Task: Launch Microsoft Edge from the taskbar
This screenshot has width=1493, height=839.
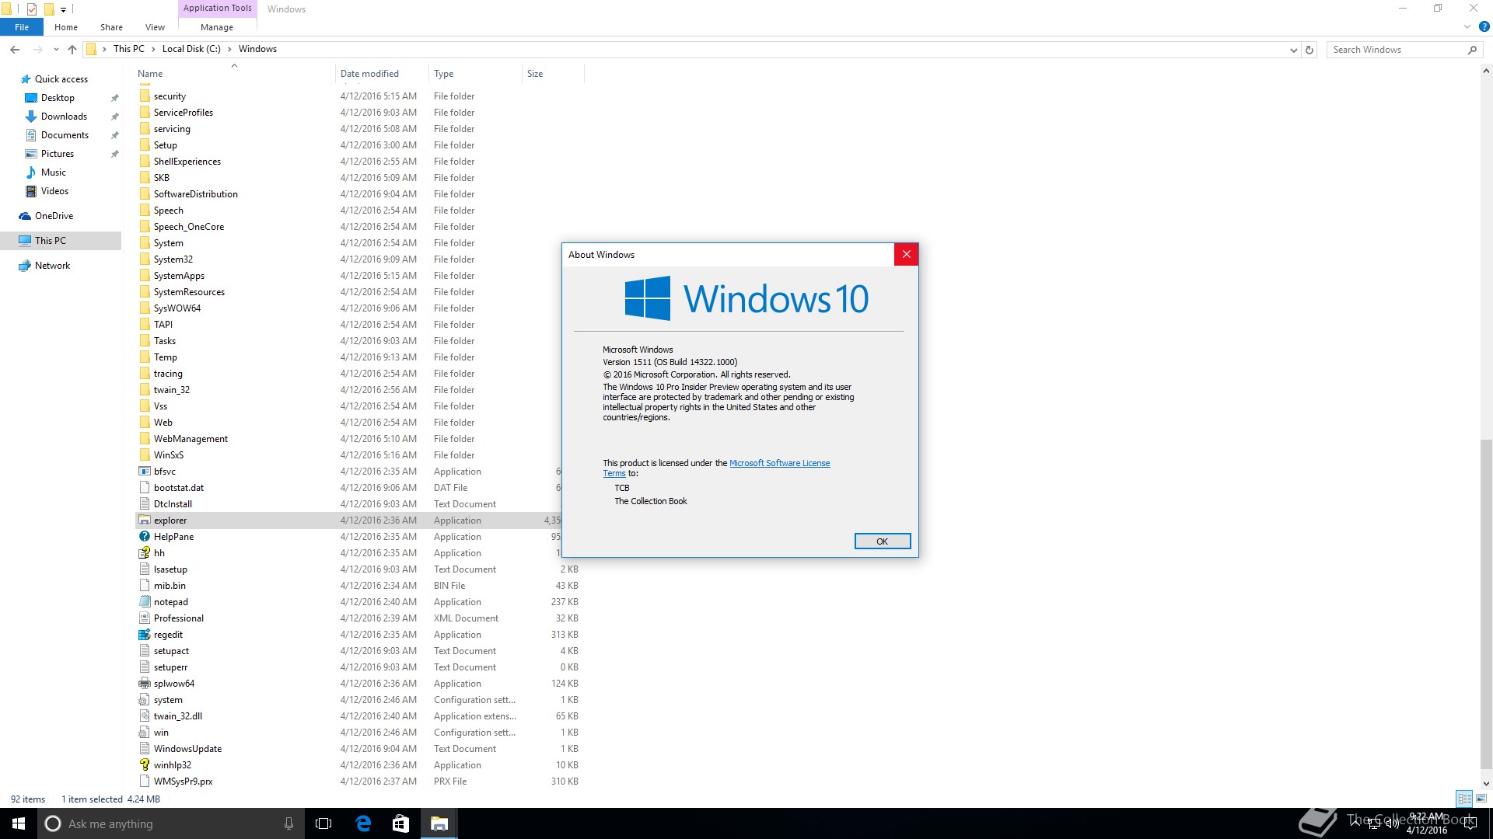Action: coord(363,823)
